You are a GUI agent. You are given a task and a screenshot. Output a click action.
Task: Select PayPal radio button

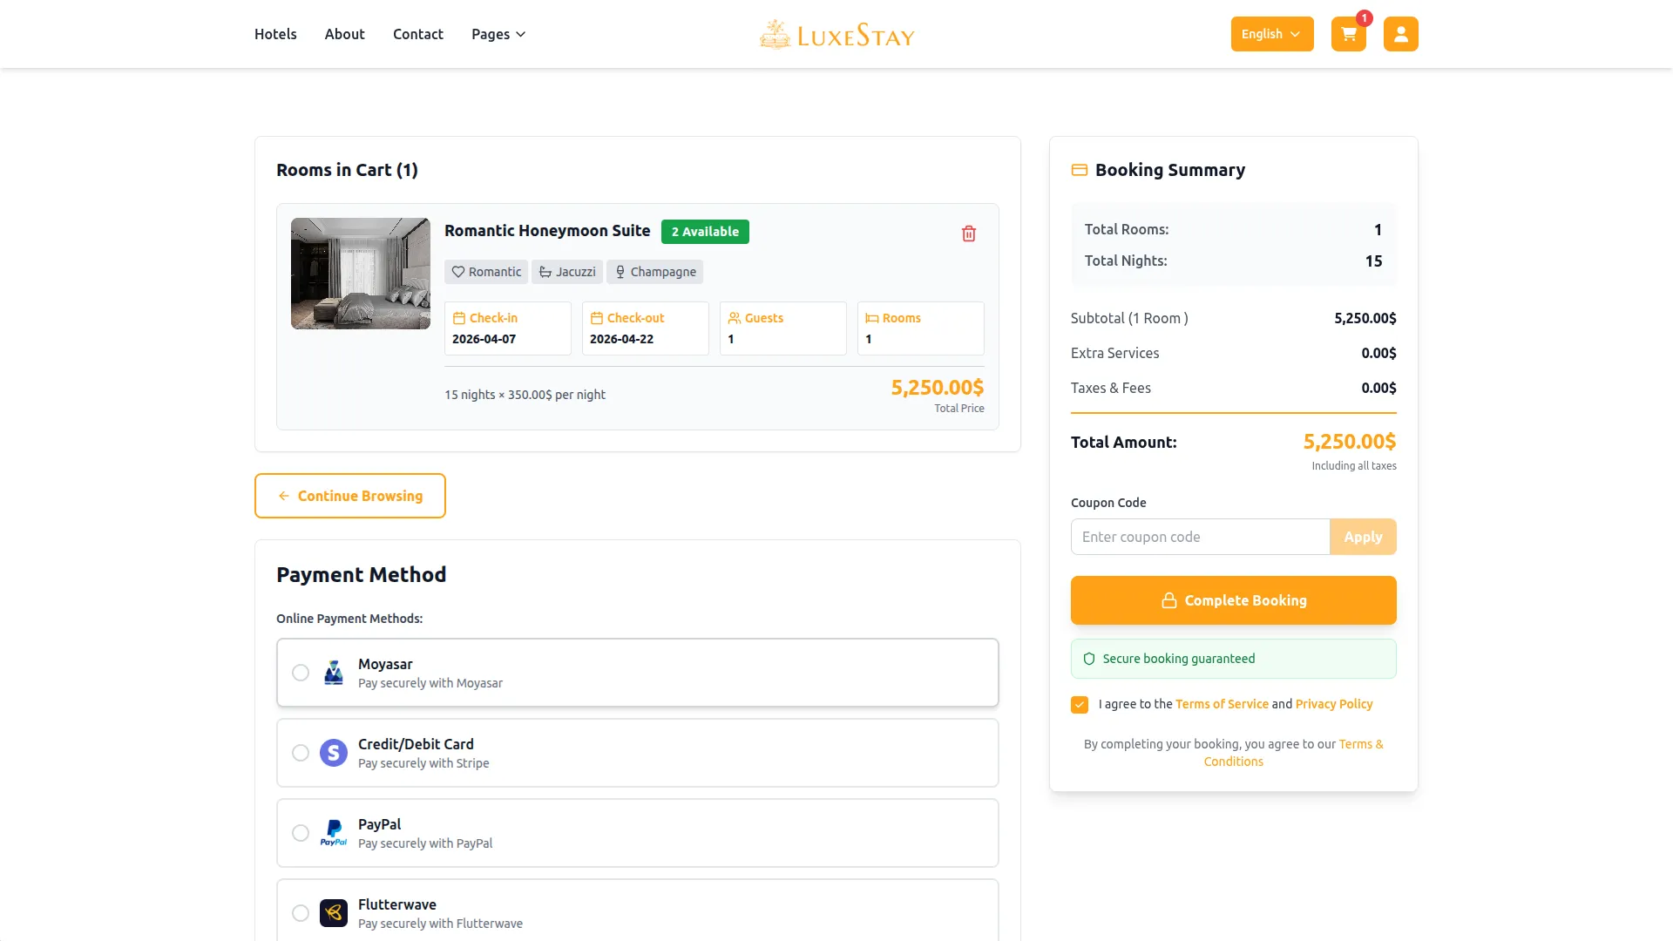(x=301, y=833)
